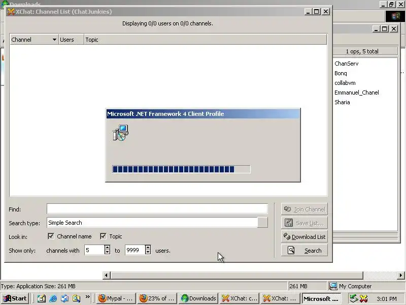Switch to the Mypal taskbar window
The image size is (406, 305).
[116, 298]
